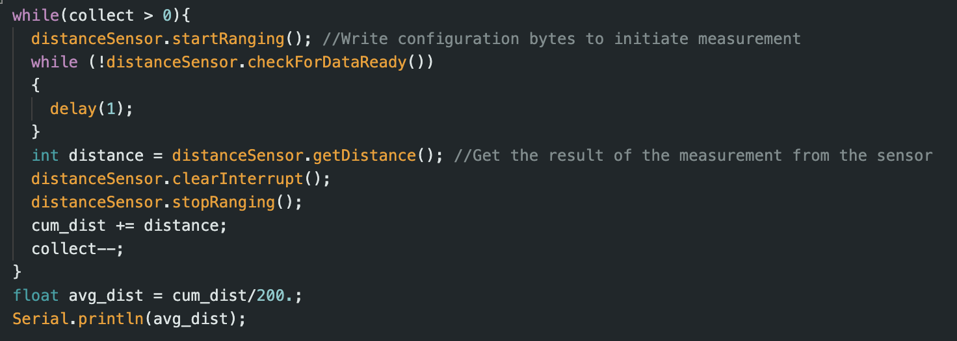Click the 200. numeric literal
This screenshot has height=341, width=957.
coord(275,296)
